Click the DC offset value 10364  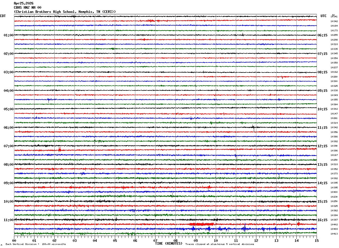tap(334, 104)
